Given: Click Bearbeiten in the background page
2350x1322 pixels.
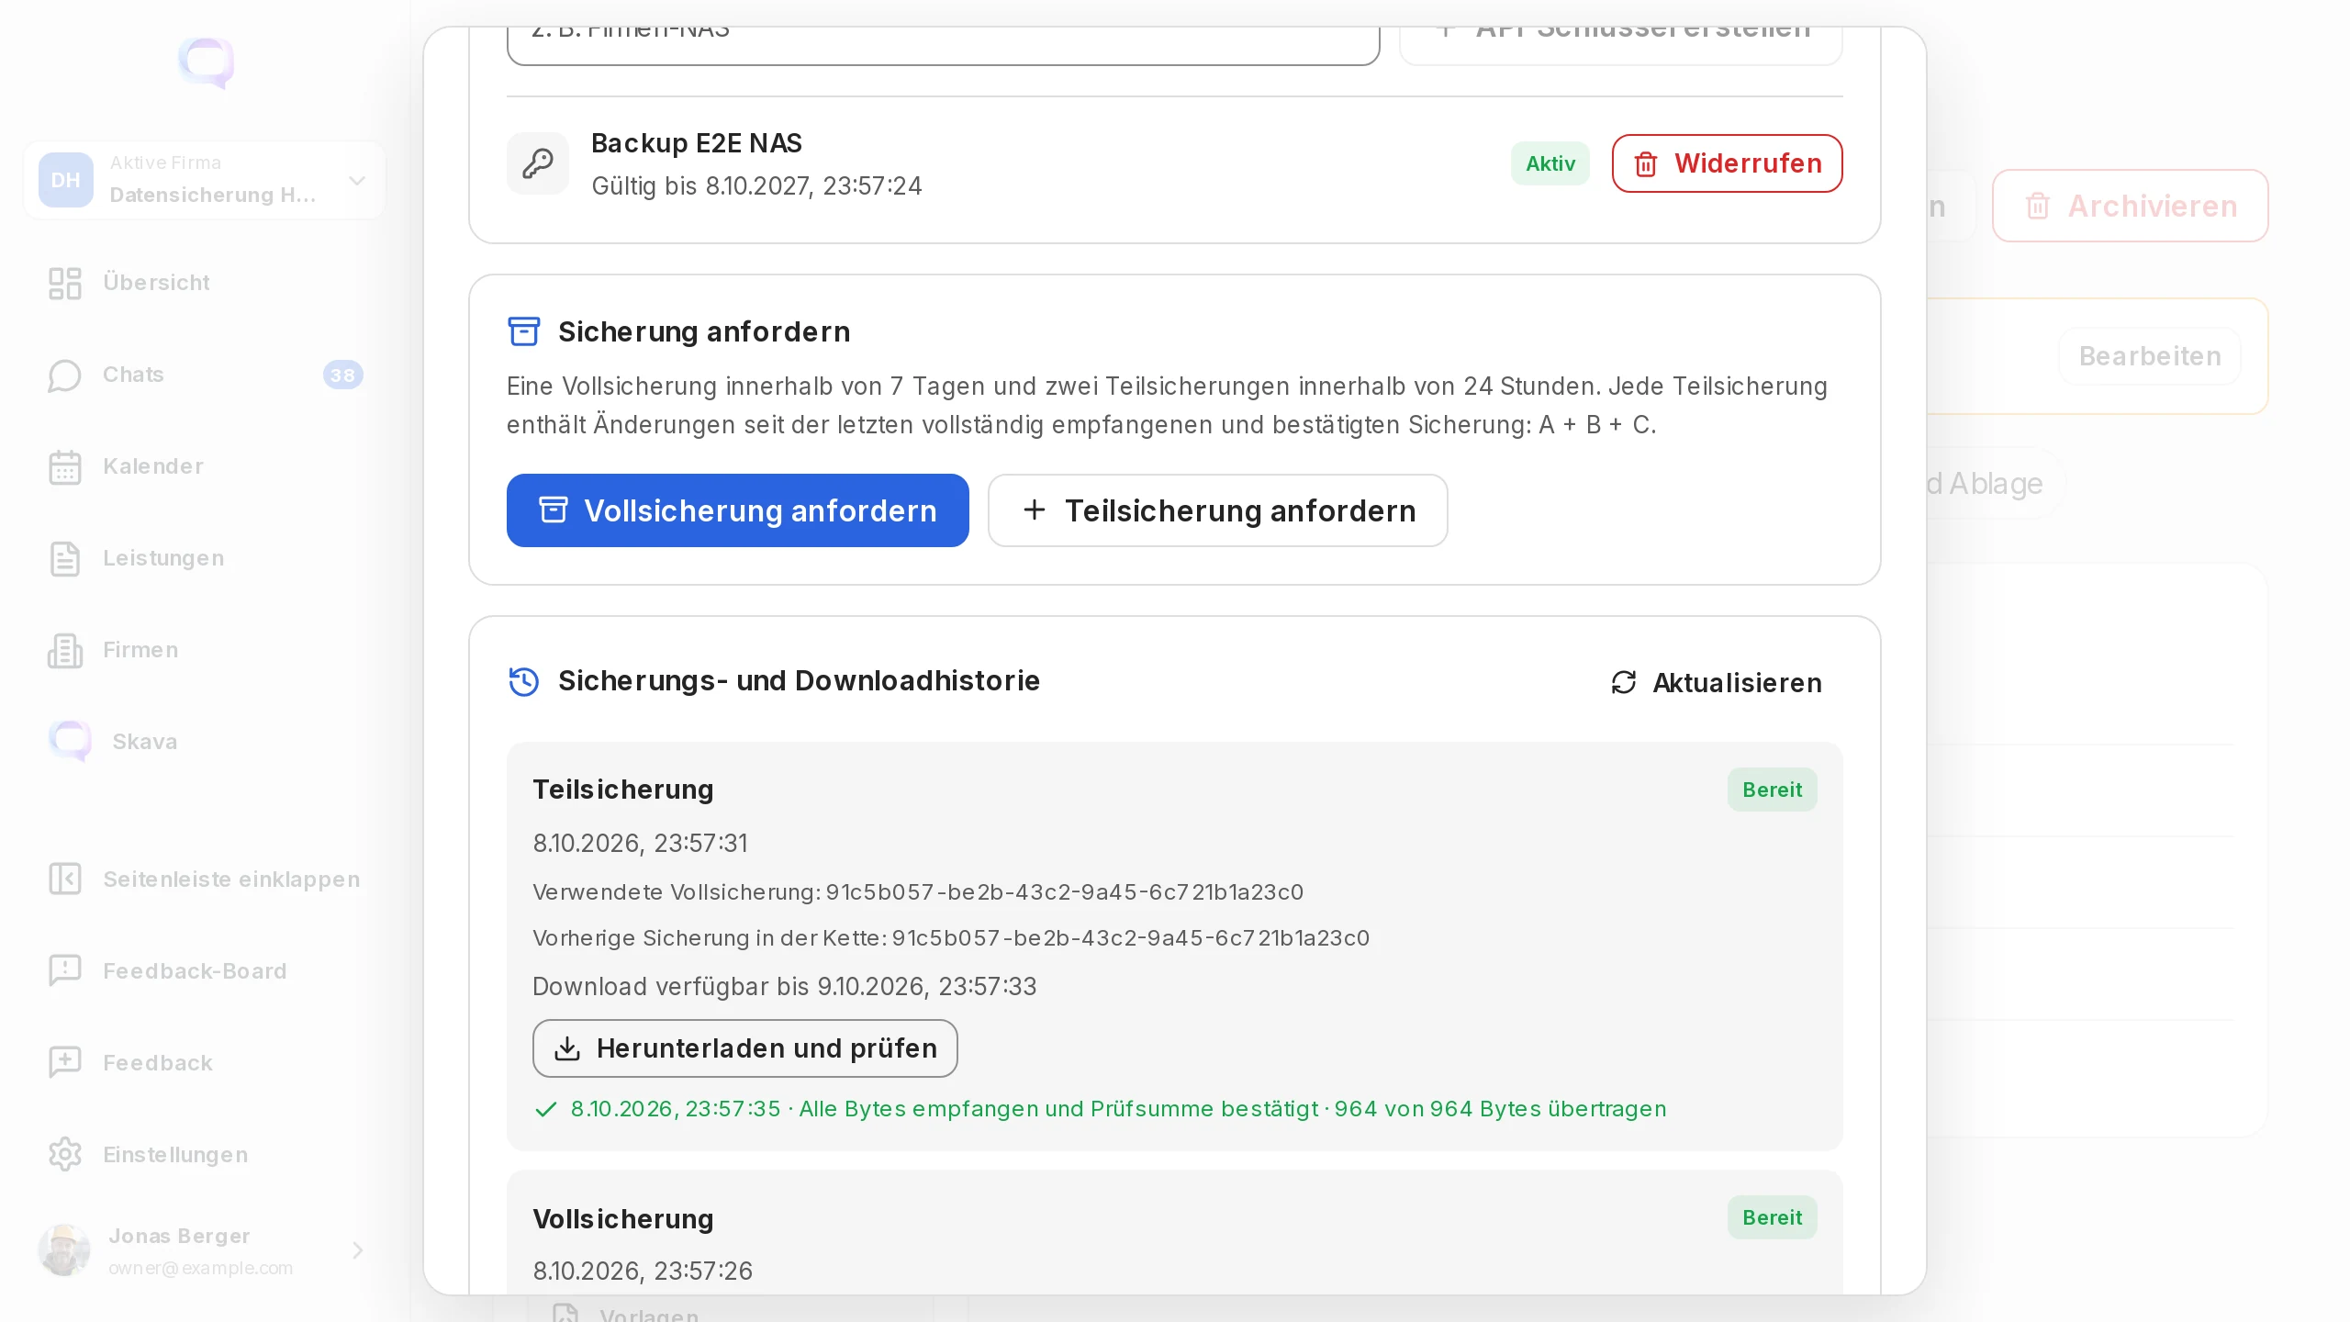Looking at the screenshot, I should click(2150, 356).
